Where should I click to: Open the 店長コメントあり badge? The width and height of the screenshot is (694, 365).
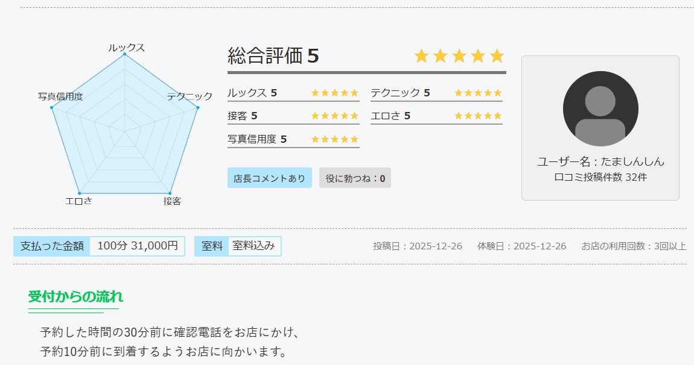[x=269, y=178]
